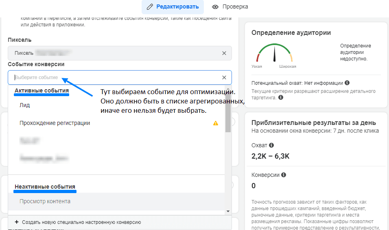Click the eye icon for Проверка
The width and height of the screenshot is (389, 230).
point(216,7)
